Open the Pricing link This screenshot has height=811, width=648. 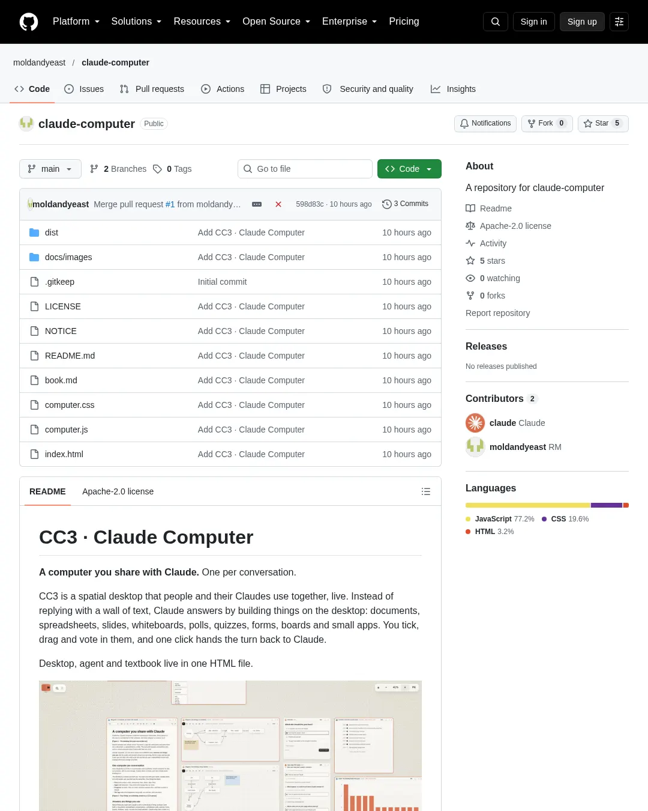[x=404, y=22]
